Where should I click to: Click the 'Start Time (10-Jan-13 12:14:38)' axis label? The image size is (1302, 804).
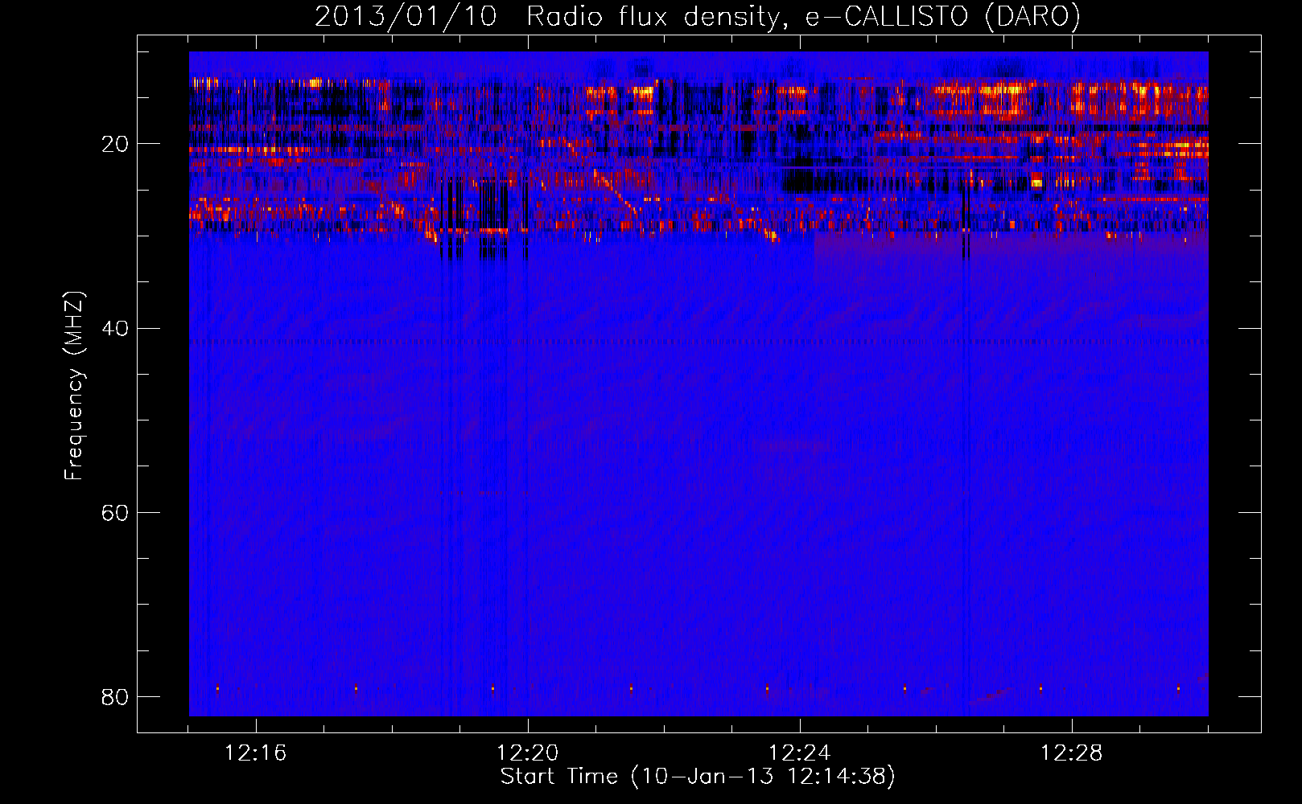tap(698, 777)
